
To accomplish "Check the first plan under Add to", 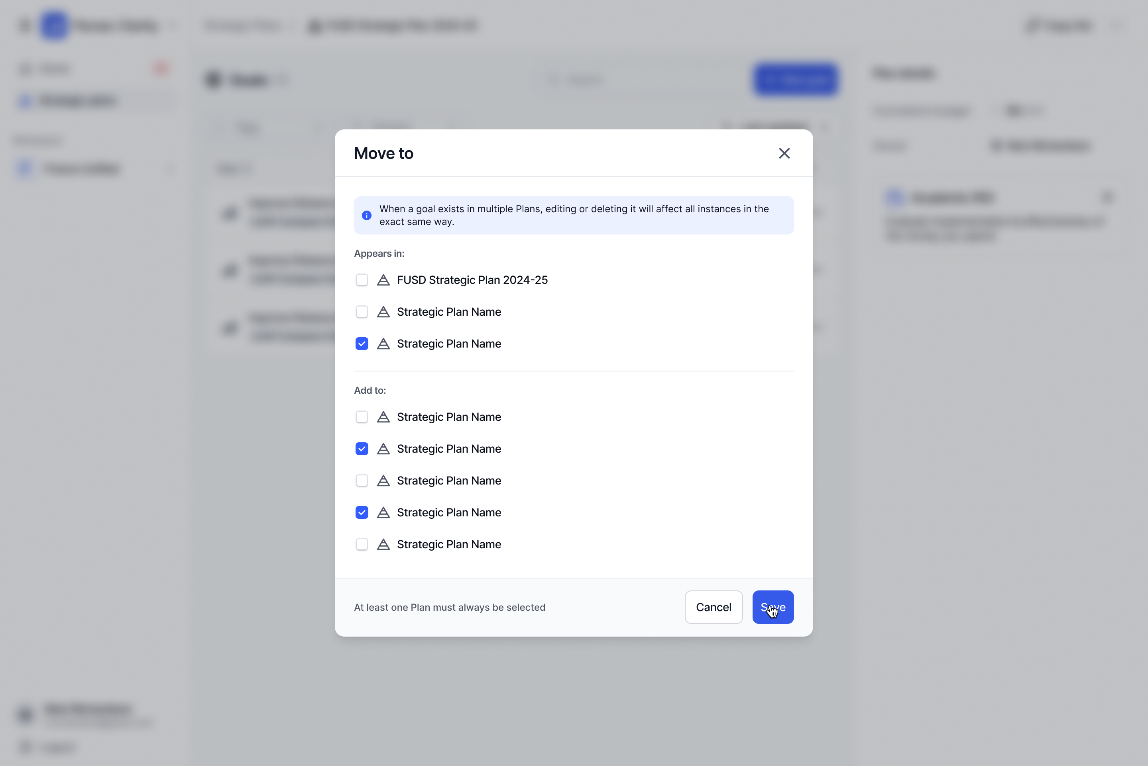I will coord(362,417).
